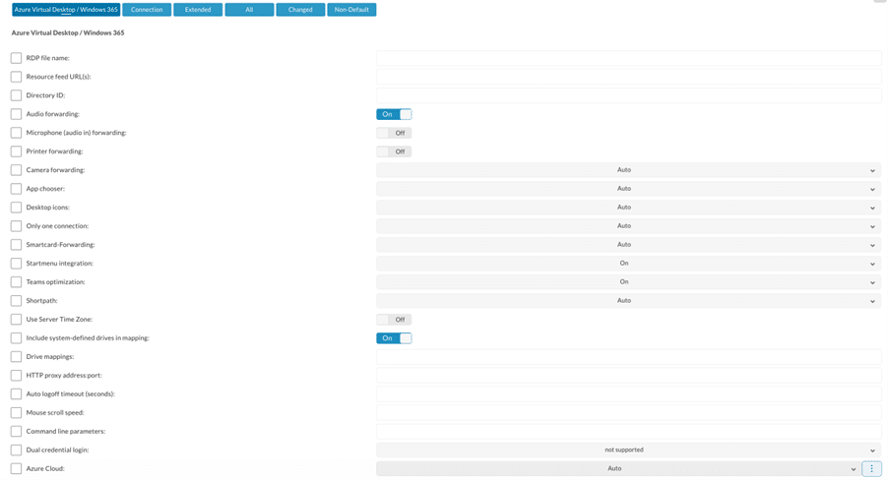Tick the Mouse scroll speed checkbox
Viewport: 888px width, 480px height.
(x=16, y=413)
